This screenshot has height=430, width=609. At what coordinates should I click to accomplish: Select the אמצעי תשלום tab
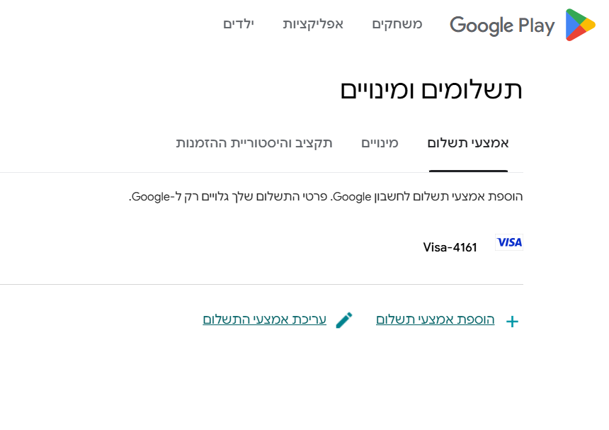point(468,143)
